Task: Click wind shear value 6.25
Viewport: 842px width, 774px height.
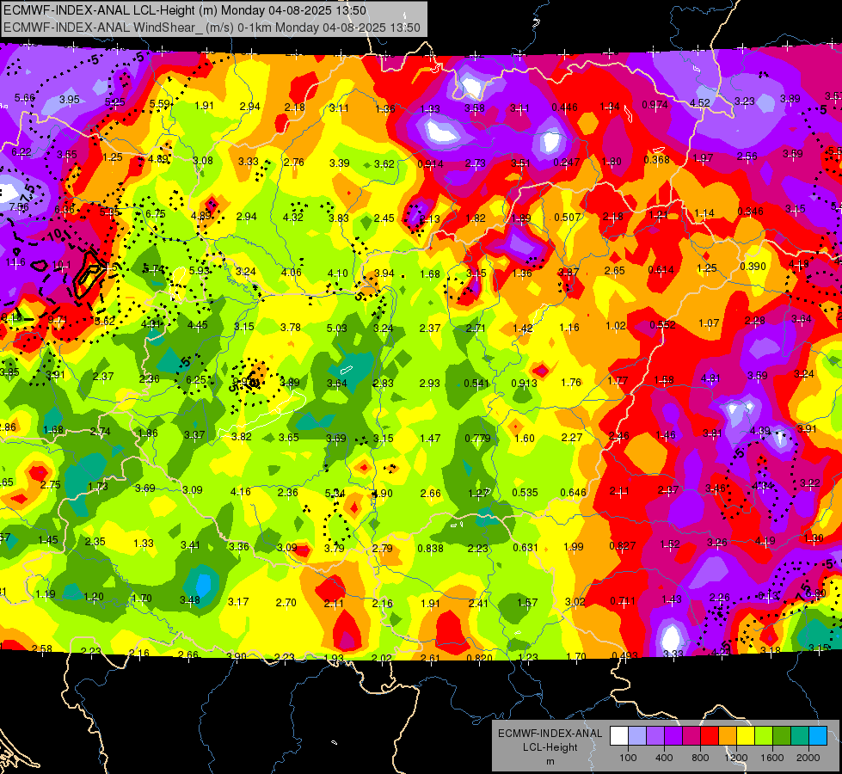Action: click(195, 379)
